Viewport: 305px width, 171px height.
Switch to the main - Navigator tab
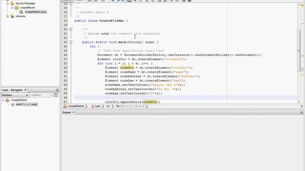tap(12, 90)
